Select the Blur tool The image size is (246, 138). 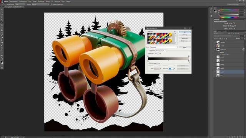tap(2, 40)
